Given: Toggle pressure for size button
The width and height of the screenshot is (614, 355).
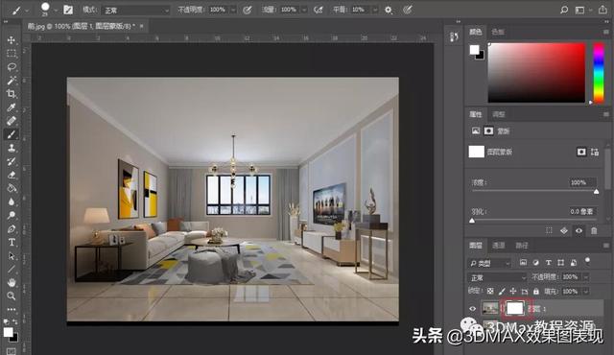Looking at the screenshot, I should click(408, 10).
